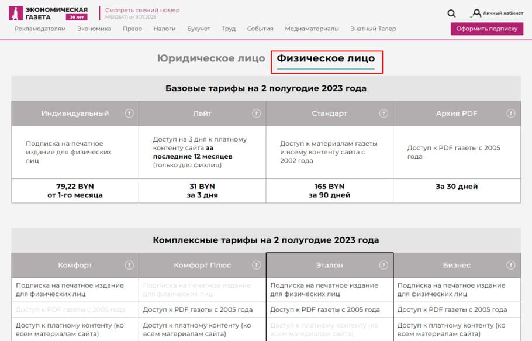Show info icon for Индивидуальный tariff

click(129, 113)
